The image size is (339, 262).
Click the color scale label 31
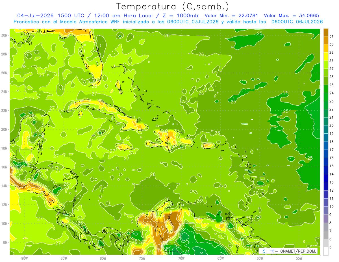(331, 36)
